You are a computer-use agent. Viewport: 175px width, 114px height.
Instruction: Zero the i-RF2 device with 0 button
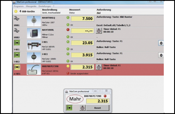click(161, 55)
